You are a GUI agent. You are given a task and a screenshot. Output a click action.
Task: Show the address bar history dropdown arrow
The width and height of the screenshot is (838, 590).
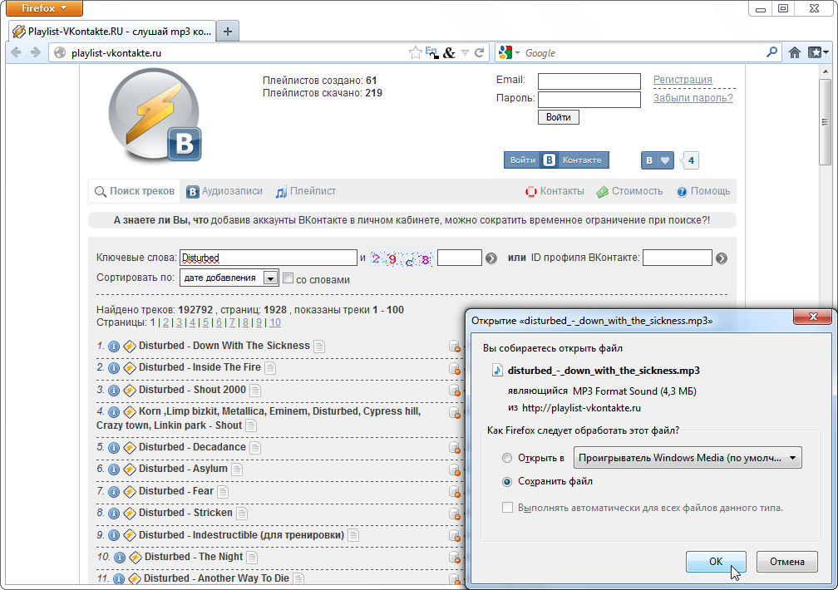(465, 52)
